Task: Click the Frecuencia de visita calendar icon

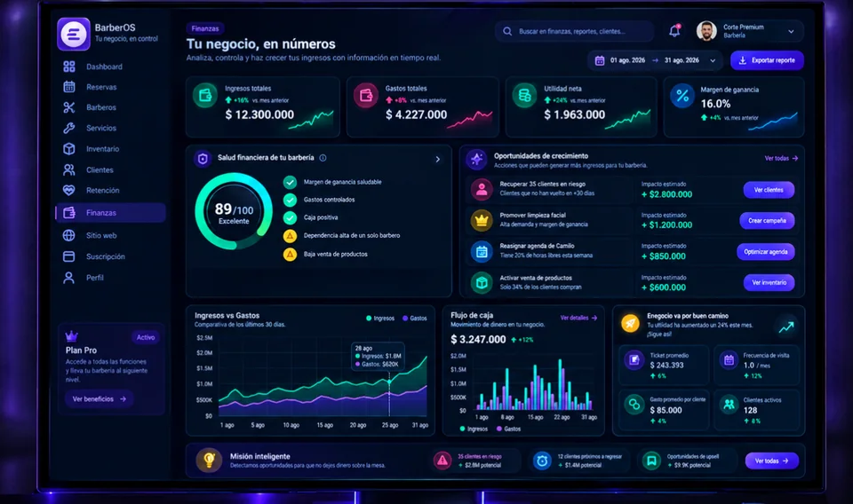Action: 729,359
